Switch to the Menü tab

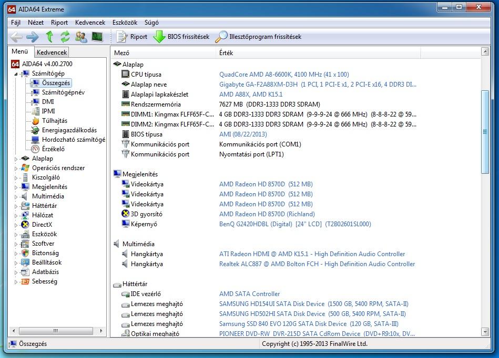20,51
